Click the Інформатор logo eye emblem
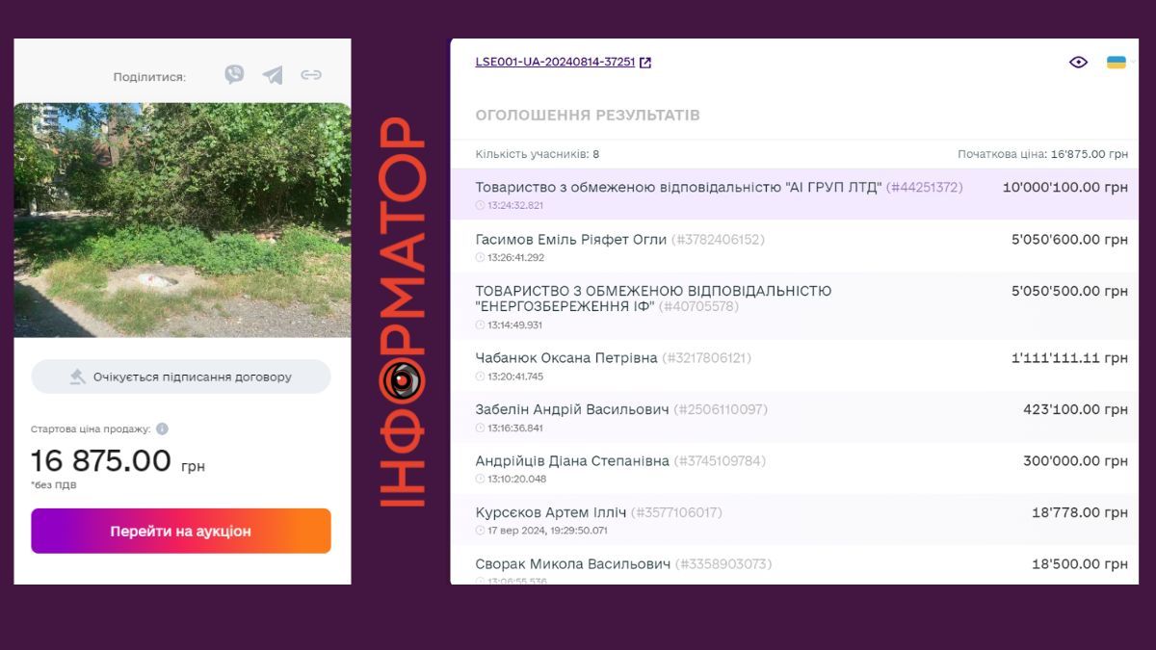1156x650 pixels. [402, 380]
